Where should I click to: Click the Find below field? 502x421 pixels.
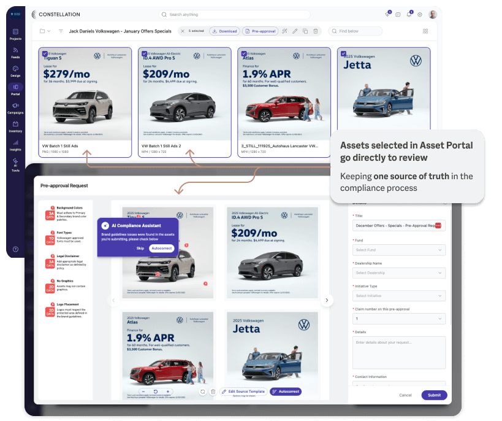point(356,31)
